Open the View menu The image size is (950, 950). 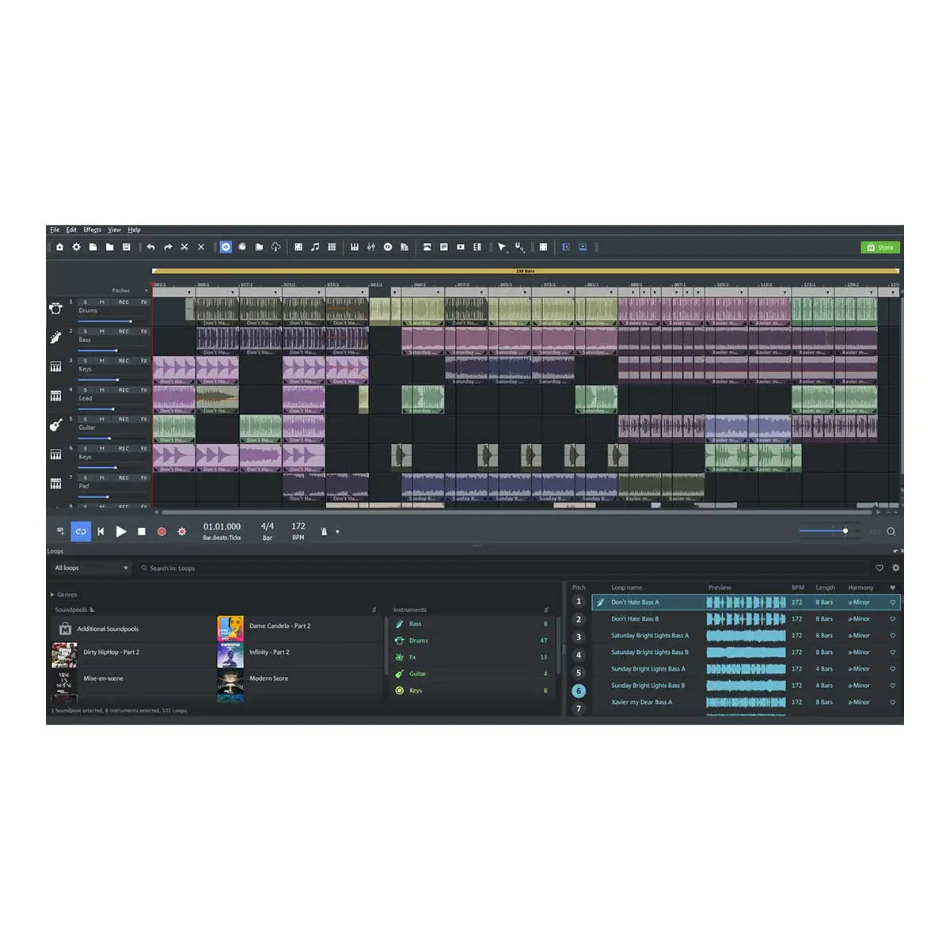tap(114, 229)
